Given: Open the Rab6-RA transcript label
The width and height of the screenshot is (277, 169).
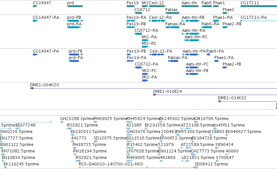Looking at the screenshot, I should 210,24.
